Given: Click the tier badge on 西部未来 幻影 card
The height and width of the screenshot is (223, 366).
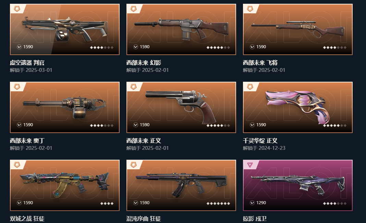Looking at the screenshot, I should pos(134,9).
